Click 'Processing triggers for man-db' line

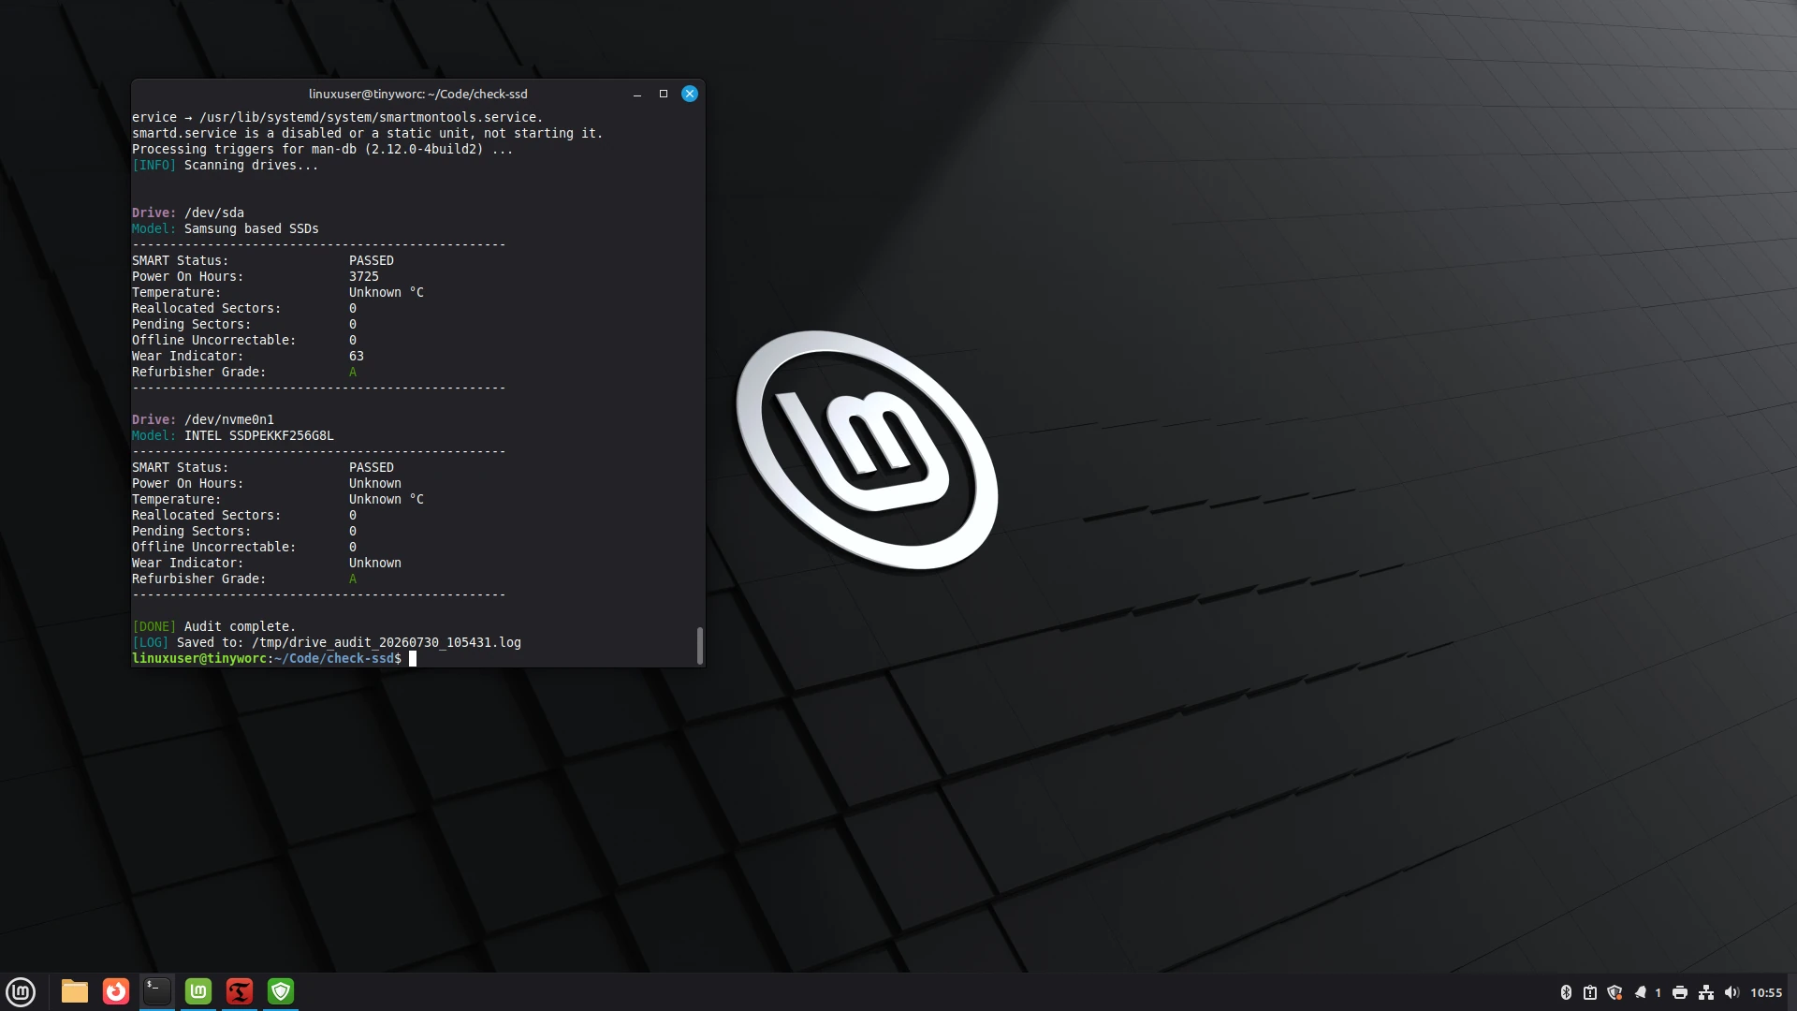tap(323, 150)
